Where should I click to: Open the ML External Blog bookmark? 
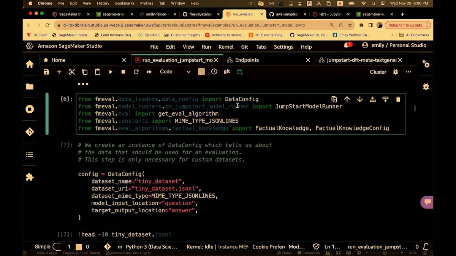tap(267, 35)
